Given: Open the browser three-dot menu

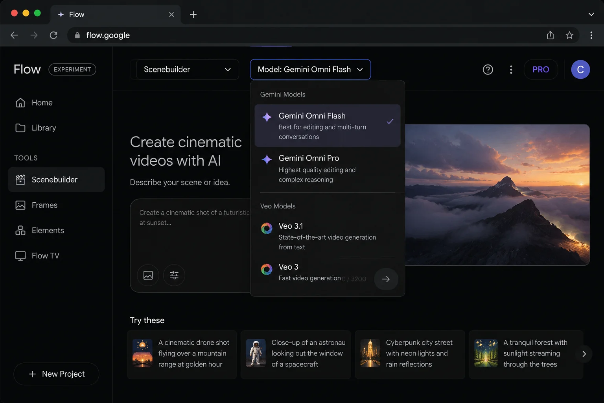Looking at the screenshot, I should [591, 35].
